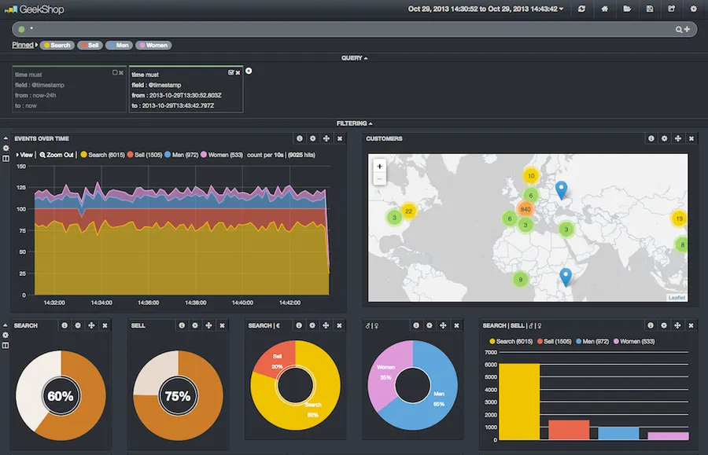The width and height of the screenshot is (708, 455).
Task: Remove the Search | Sell bar panel
Action: click(691, 325)
